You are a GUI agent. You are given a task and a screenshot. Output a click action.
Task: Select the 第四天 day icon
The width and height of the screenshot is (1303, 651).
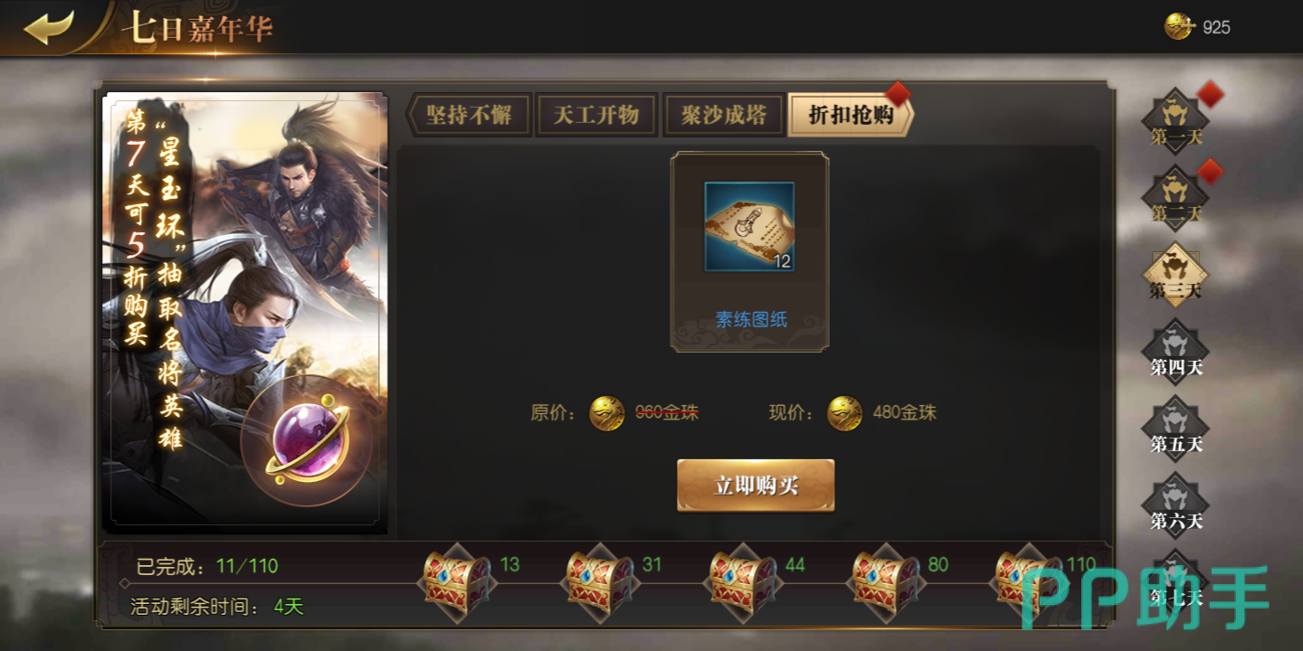click(x=1175, y=352)
